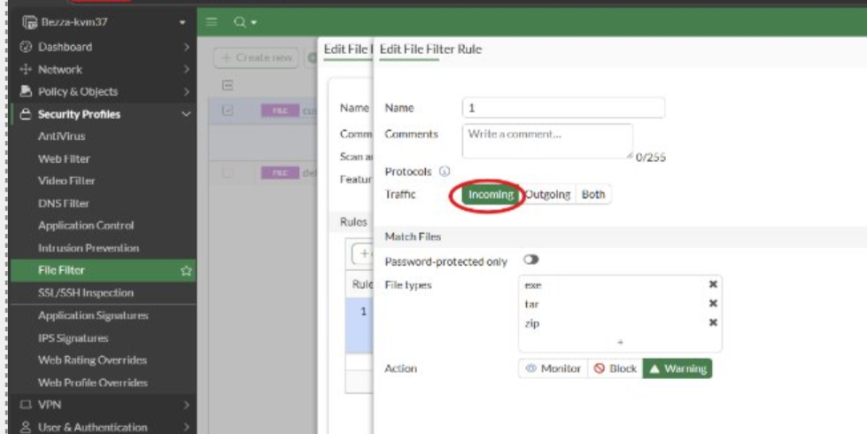The image size is (867, 434).
Task: Select Both traffic option
Action: [593, 195]
